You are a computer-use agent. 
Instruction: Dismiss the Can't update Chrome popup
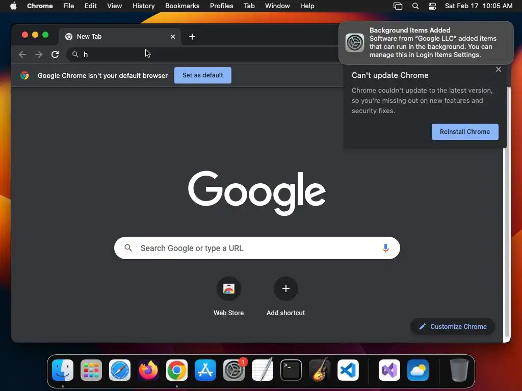[x=499, y=69]
